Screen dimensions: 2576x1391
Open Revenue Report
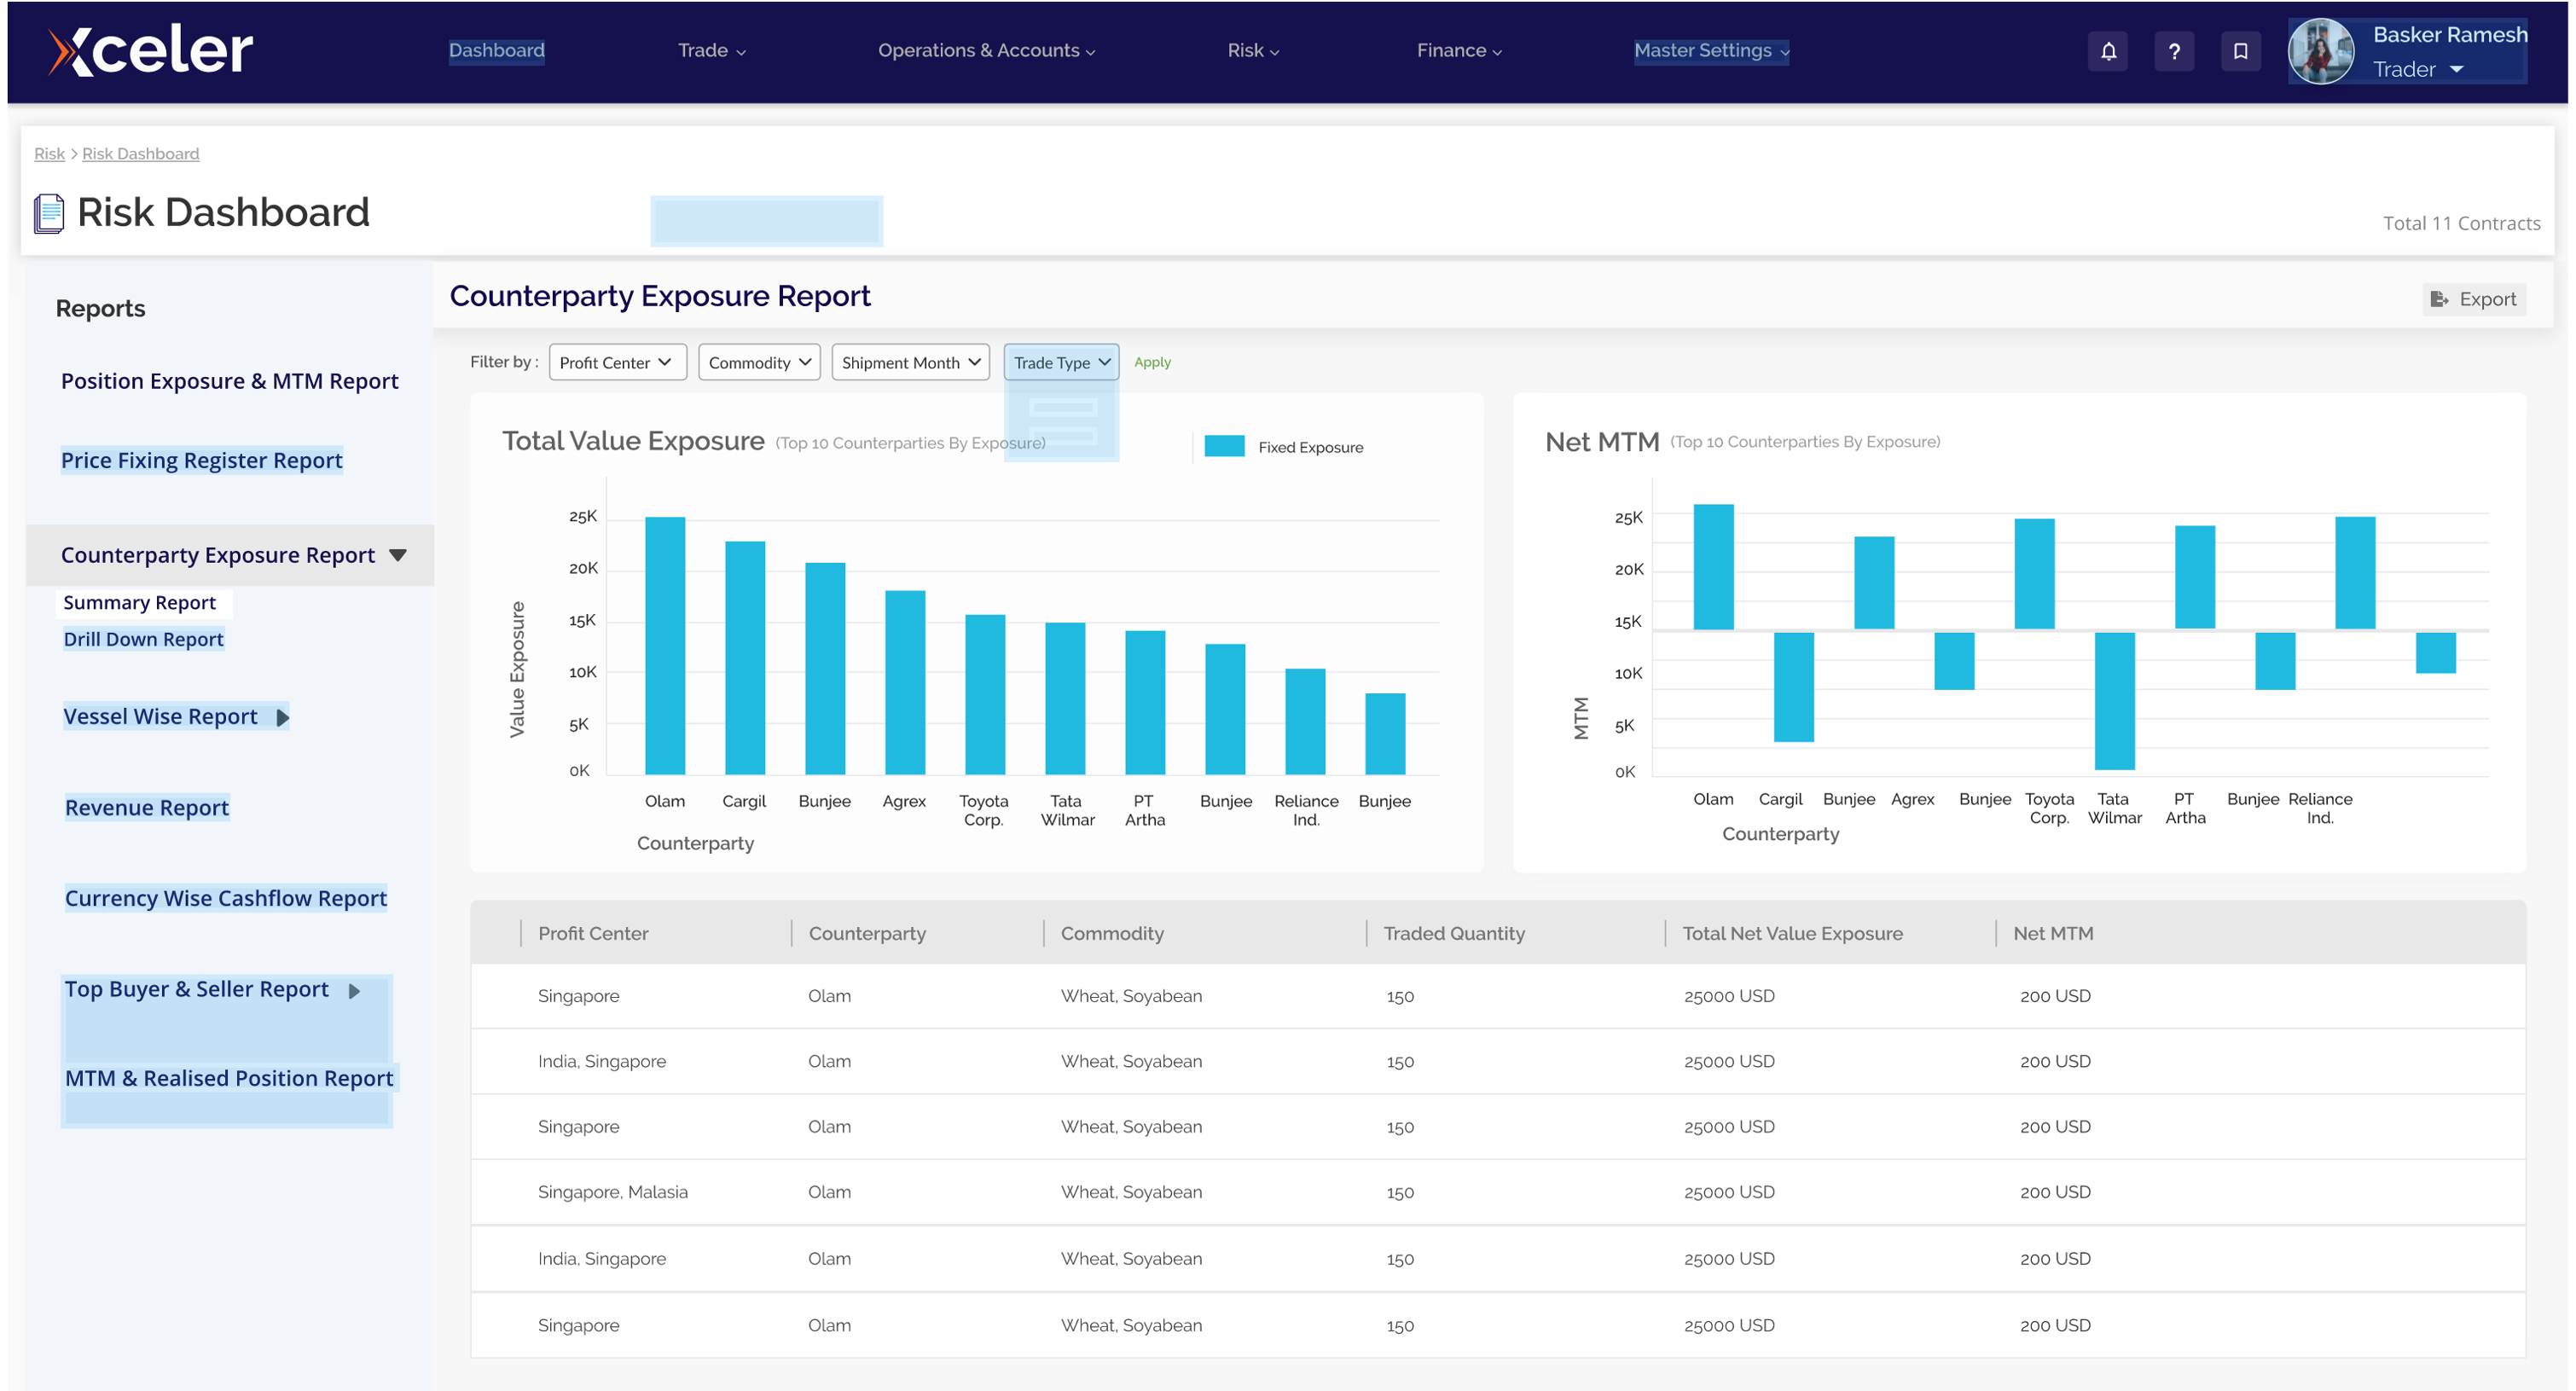[146, 807]
